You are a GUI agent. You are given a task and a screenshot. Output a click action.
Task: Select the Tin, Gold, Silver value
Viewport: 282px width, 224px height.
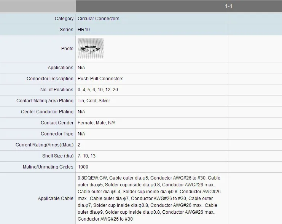[x=94, y=101]
